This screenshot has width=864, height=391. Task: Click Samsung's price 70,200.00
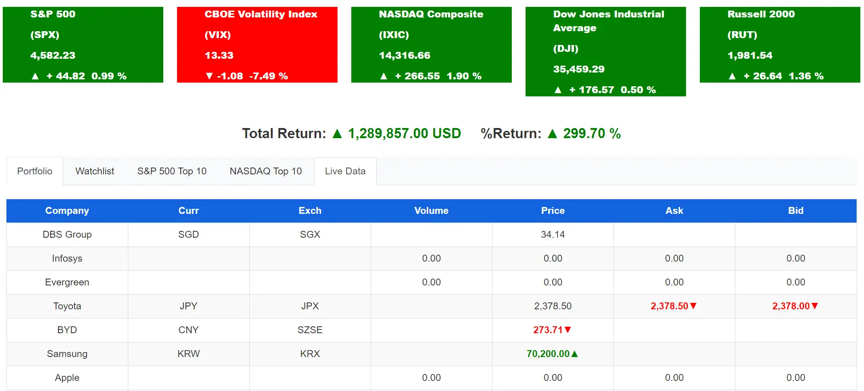pyautogui.click(x=548, y=354)
